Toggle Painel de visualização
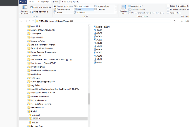189x127 pixels. coord(41,7)
